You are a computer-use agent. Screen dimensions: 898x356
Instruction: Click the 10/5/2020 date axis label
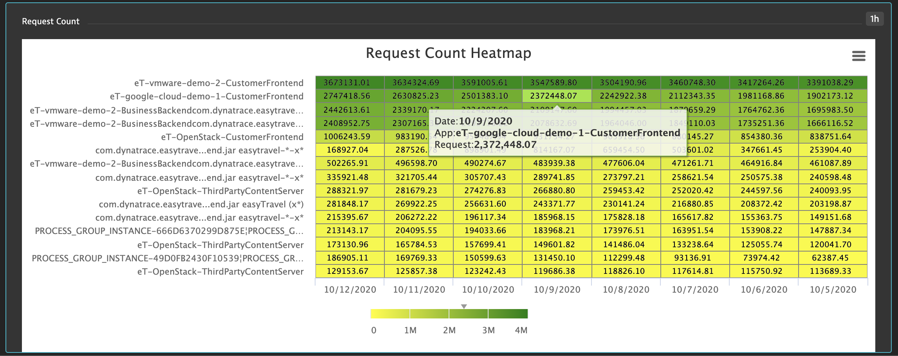pyautogui.click(x=833, y=289)
